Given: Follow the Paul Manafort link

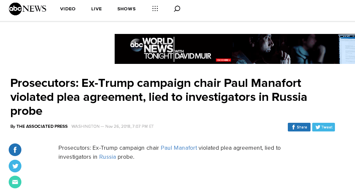Looking at the screenshot, I should (179, 148).
